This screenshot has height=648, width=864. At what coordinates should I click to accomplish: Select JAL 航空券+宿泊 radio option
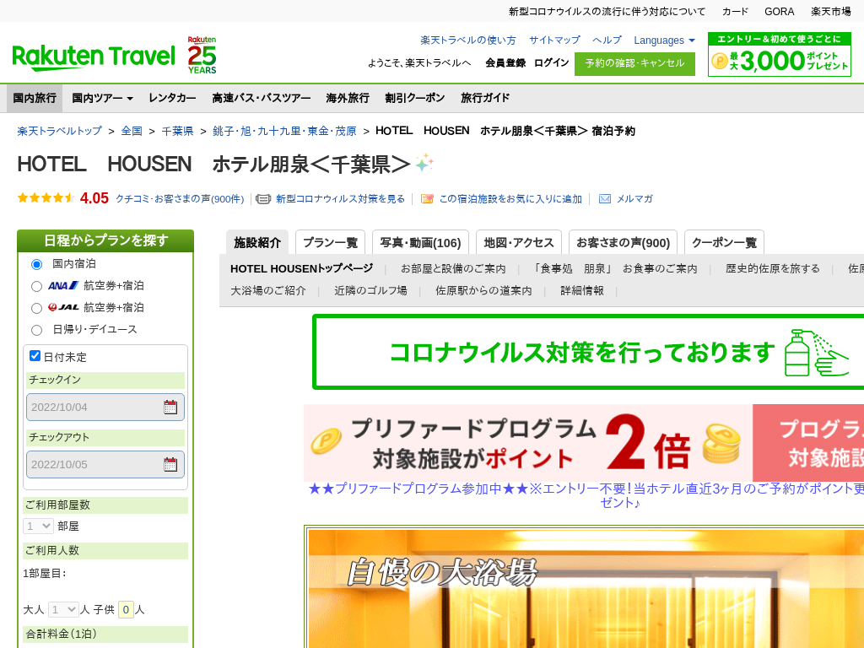click(x=36, y=308)
